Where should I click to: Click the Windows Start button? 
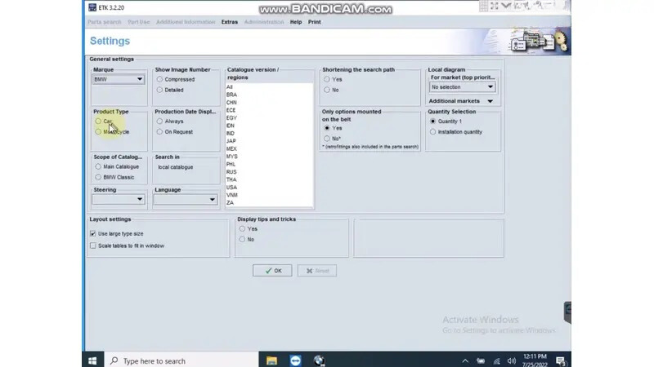[x=92, y=360]
